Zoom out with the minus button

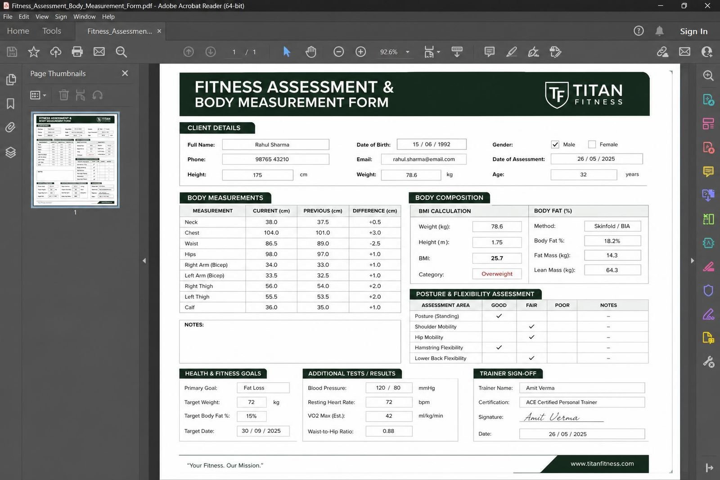pos(339,52)
